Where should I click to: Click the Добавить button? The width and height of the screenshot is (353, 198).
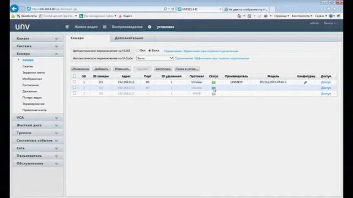(x=101, y=69)
